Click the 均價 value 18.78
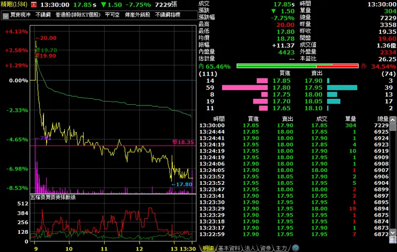The image size is (397, 252). coord(285,39)
